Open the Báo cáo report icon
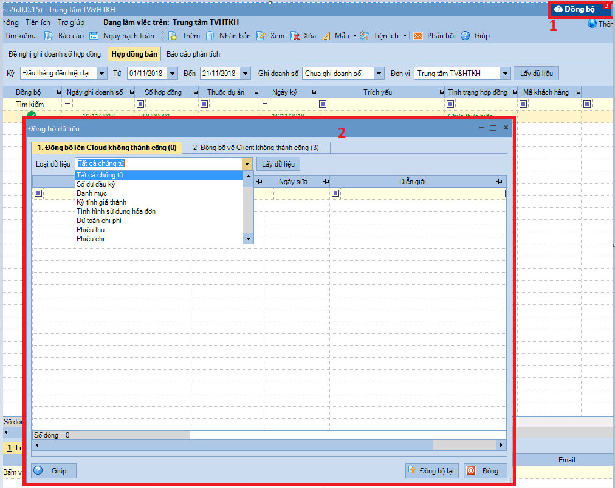Viewport: 615px width, 488px height. [49, 36]
